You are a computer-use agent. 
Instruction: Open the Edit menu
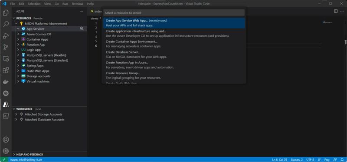click(x=21, y=4)
